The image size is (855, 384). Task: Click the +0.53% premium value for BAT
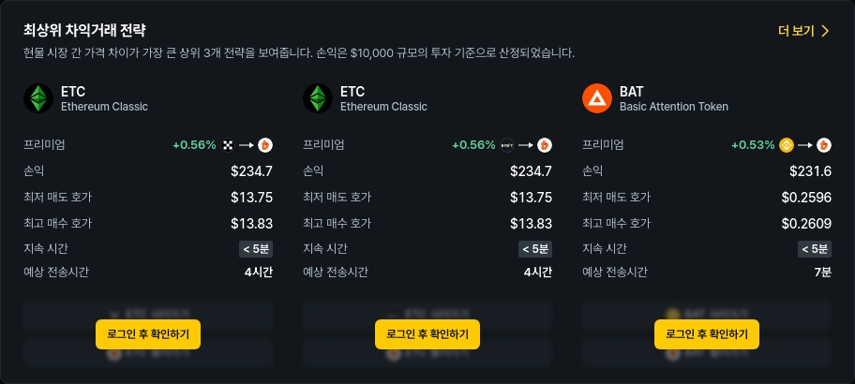754,145
